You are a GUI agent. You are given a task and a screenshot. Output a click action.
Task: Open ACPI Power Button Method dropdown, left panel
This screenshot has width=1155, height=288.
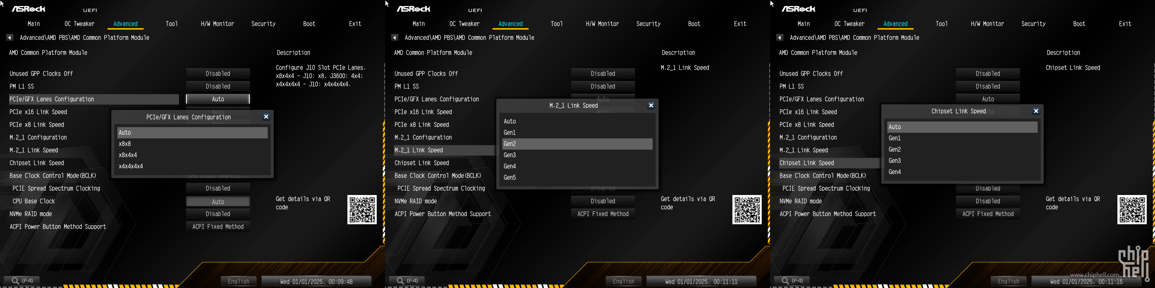(x=218, y=227)
